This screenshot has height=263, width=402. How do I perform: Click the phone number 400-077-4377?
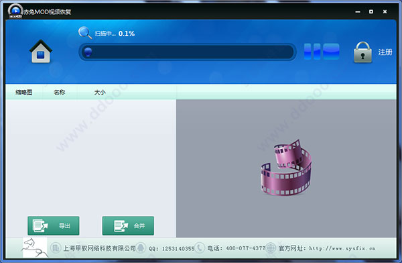coord(246,248)
